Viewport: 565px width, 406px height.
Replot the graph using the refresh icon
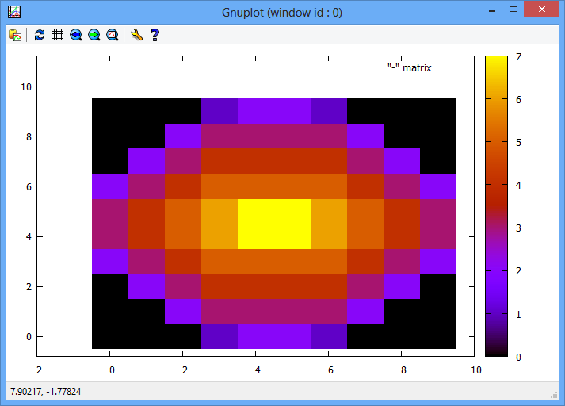tap(40, 35)
